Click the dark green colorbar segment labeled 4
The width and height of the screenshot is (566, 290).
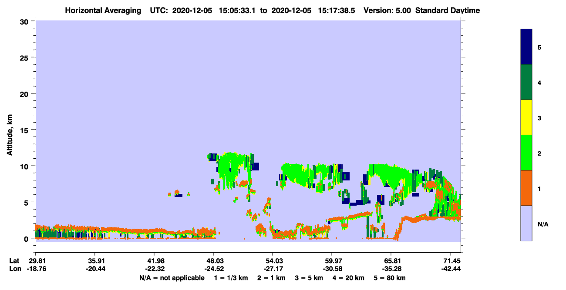pyautogui.click(x=526, y=82)
